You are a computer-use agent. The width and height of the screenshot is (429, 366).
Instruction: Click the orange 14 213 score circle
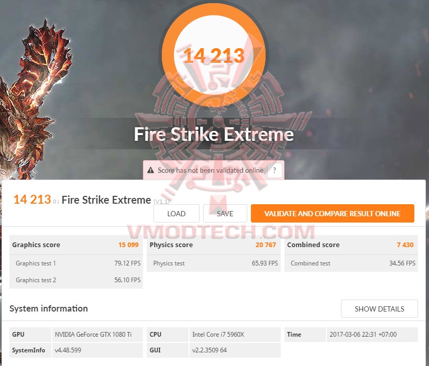tap(214, 54)
